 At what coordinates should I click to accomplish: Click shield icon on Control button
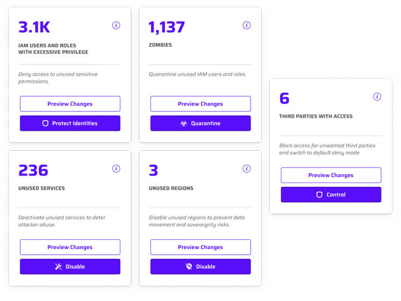pyautogui.click(x=320, y=195)
